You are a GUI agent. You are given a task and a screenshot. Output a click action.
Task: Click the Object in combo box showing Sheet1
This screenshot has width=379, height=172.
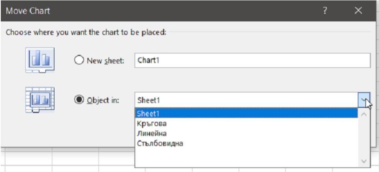[x=246, y=100]
